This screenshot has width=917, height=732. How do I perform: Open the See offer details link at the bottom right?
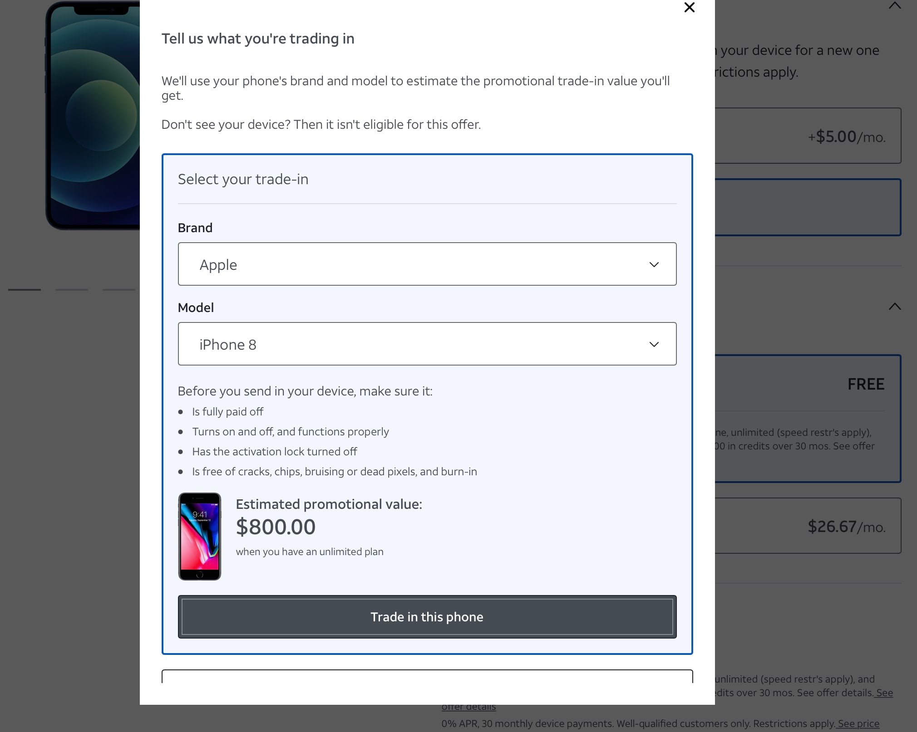tap(884, 693)
